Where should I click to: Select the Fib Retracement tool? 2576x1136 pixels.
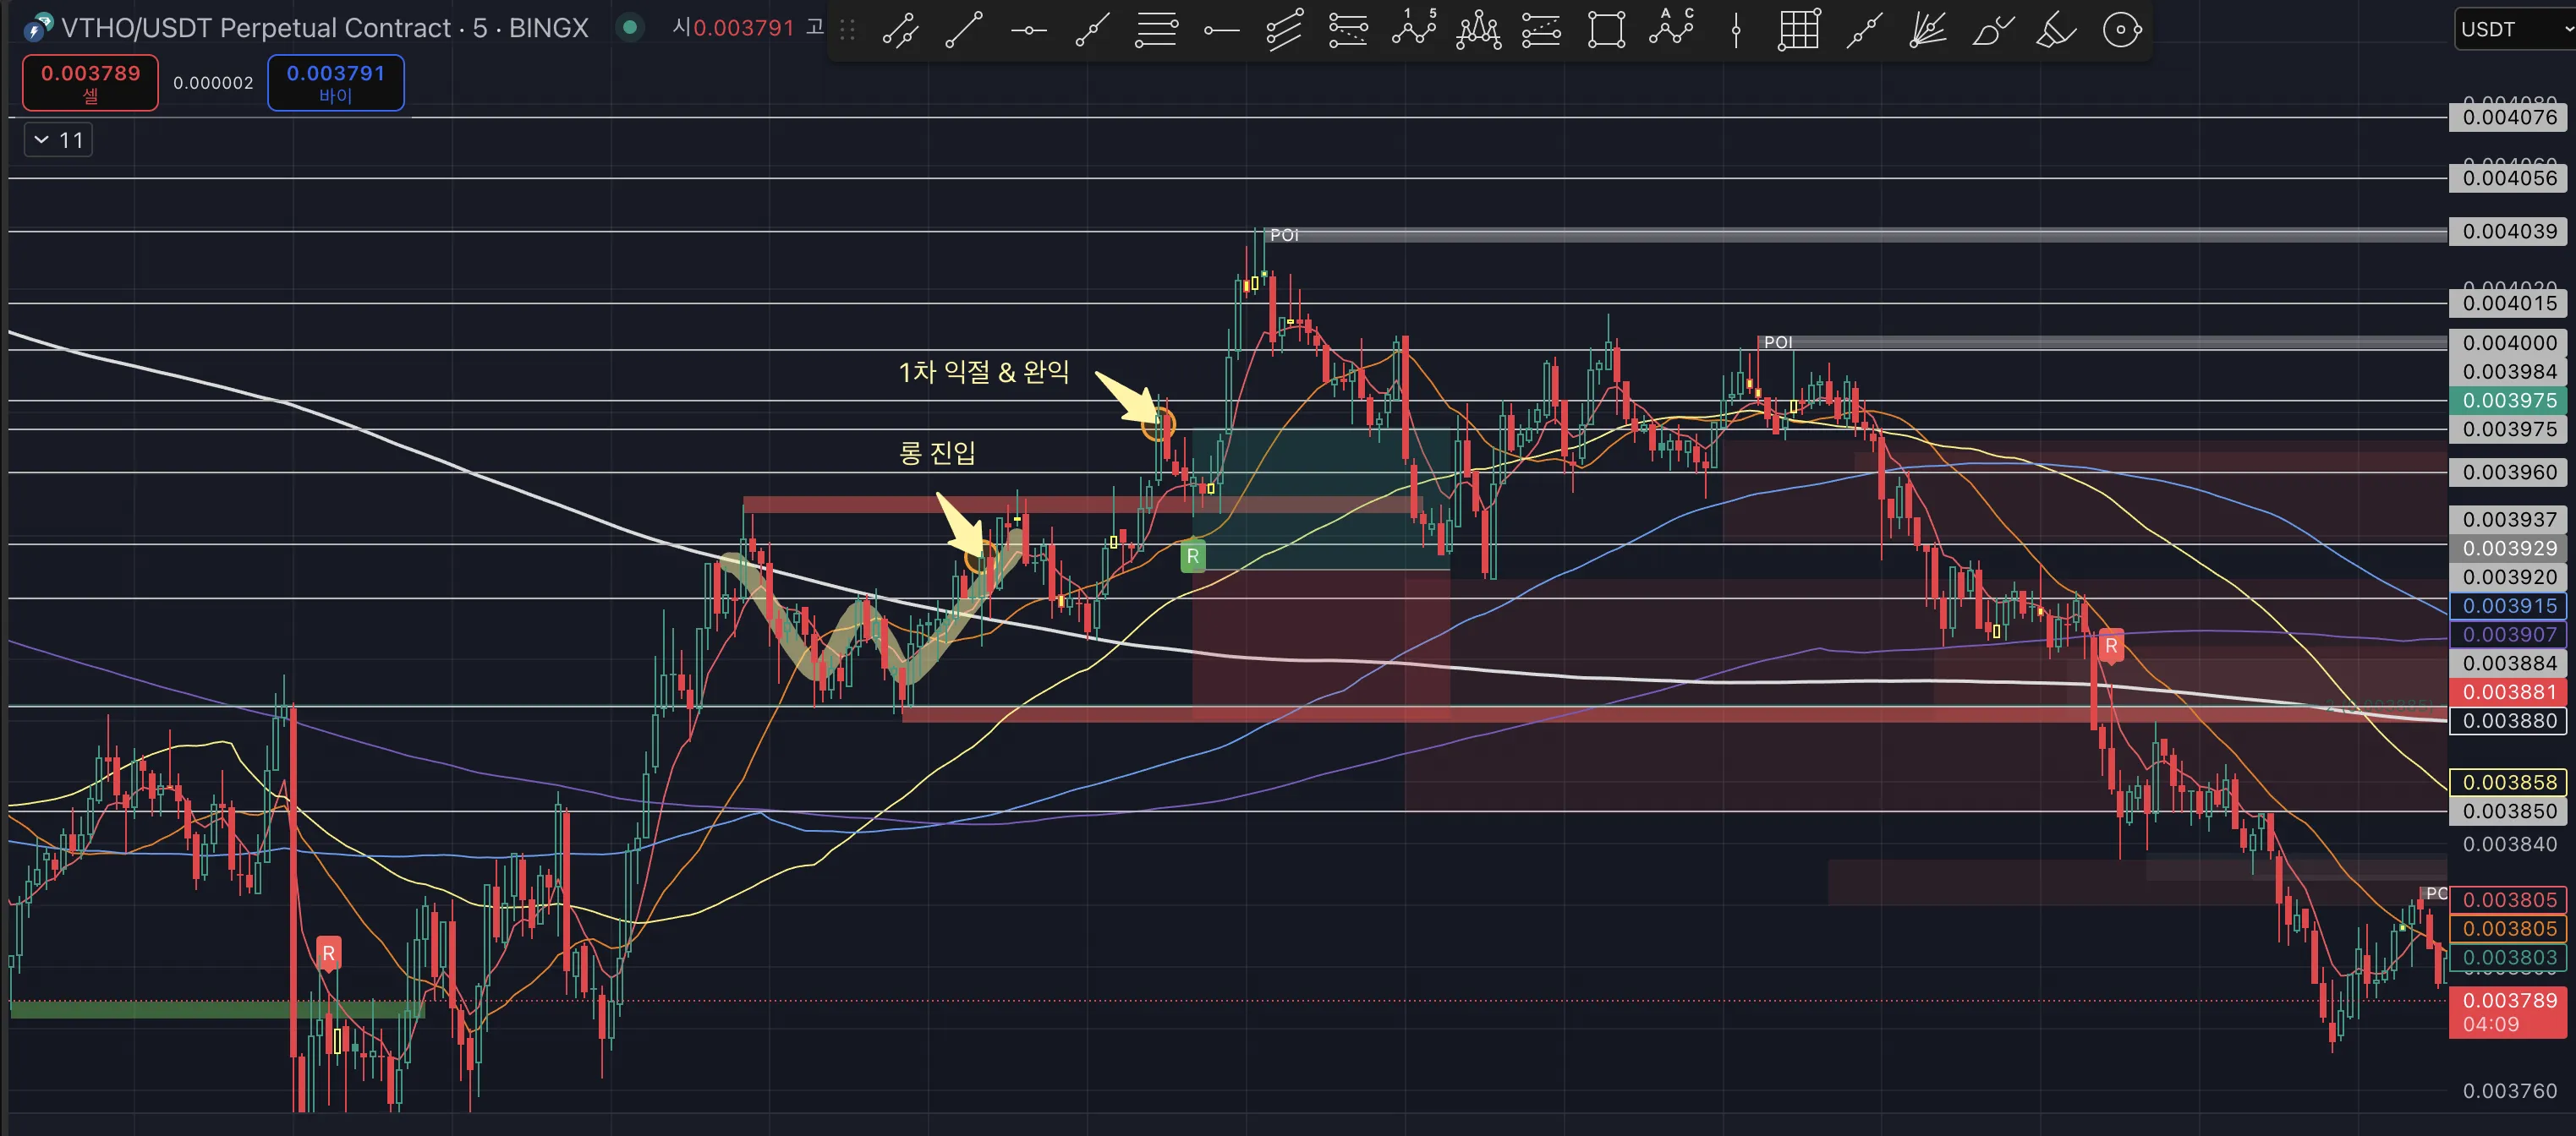coord(1156,30)
